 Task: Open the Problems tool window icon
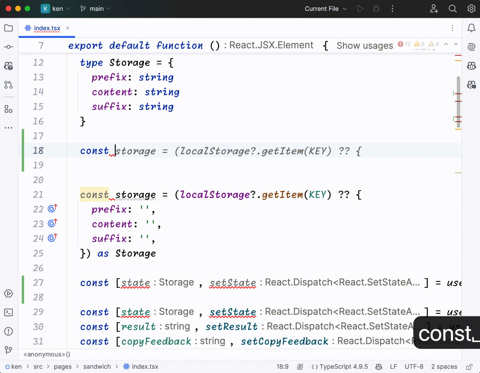(9, 331)
